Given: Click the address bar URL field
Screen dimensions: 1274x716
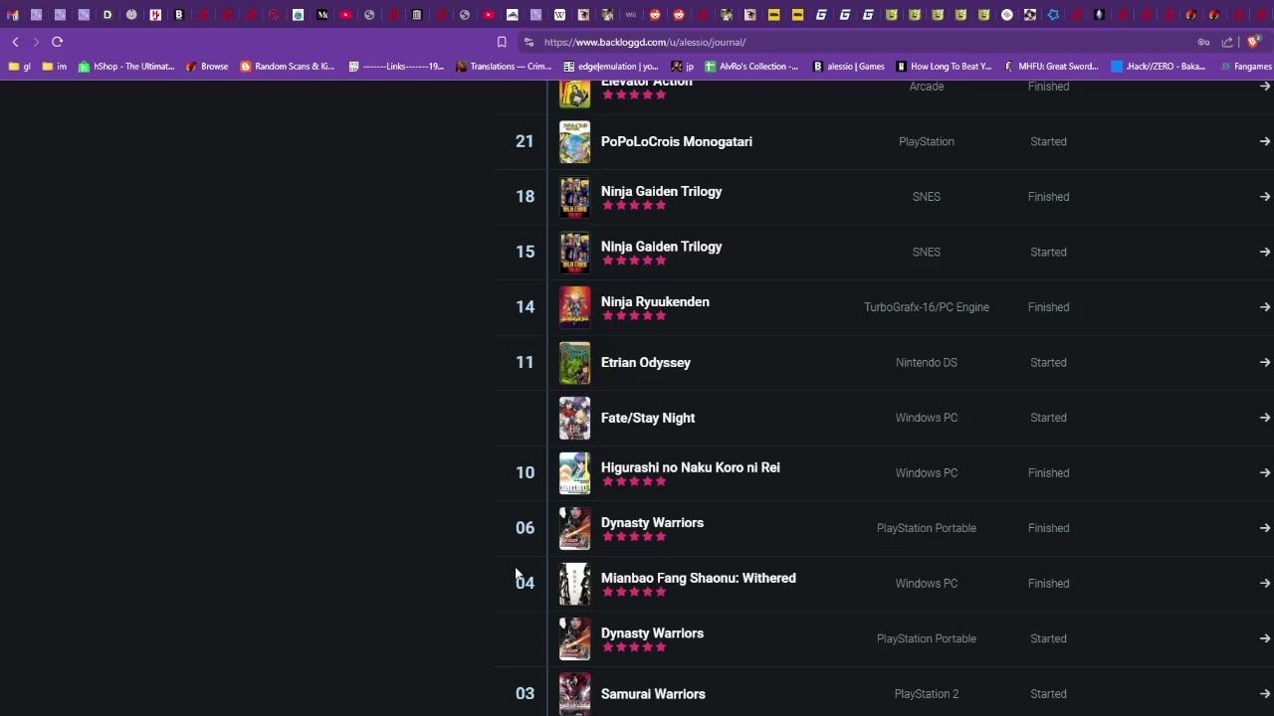Looking at the screenshot, I should tap(856, 42).
